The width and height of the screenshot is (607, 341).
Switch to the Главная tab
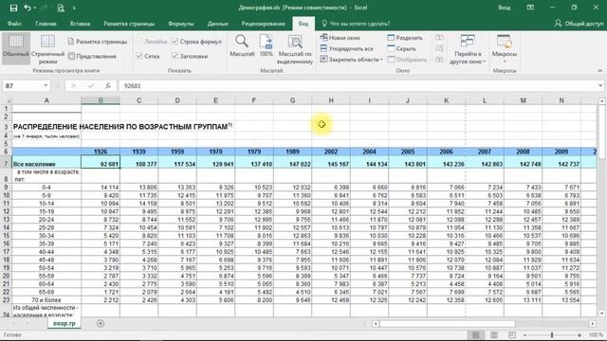pyautogui.click(x=46, y=24)
